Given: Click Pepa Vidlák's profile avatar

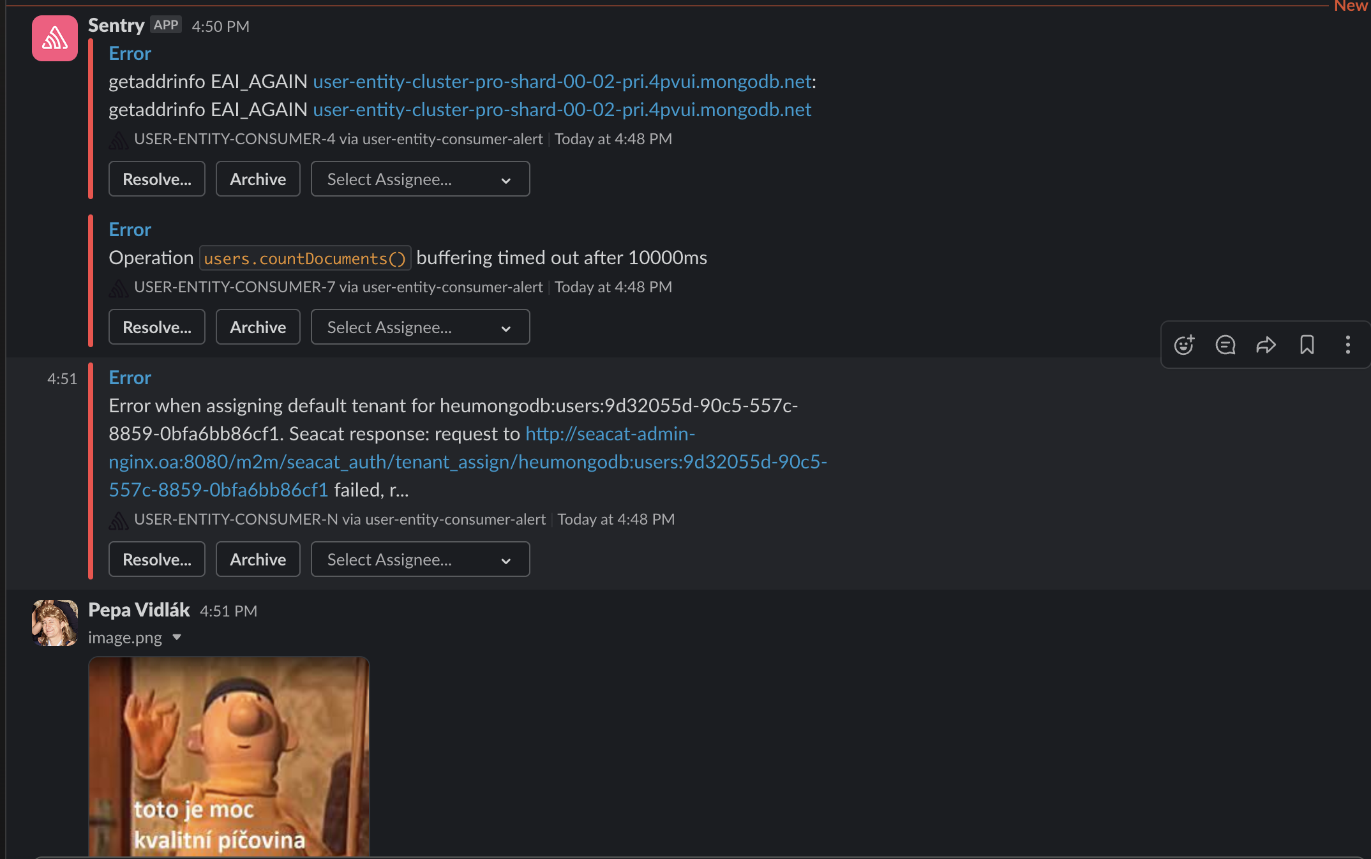Looking at the screenshot, I should point(55,622).
